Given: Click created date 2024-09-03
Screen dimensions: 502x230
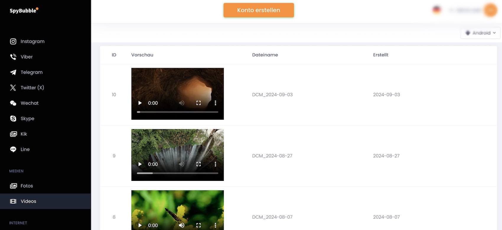Looking at the screenshot, I should [x=387, y=95].
